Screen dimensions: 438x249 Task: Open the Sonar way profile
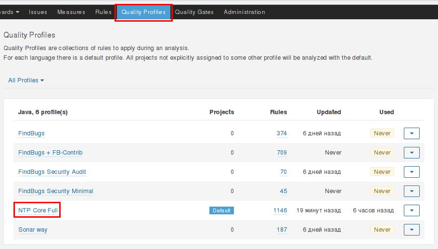point(33,230)
